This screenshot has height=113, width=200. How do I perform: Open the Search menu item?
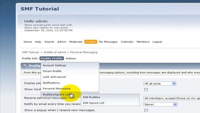49,42
